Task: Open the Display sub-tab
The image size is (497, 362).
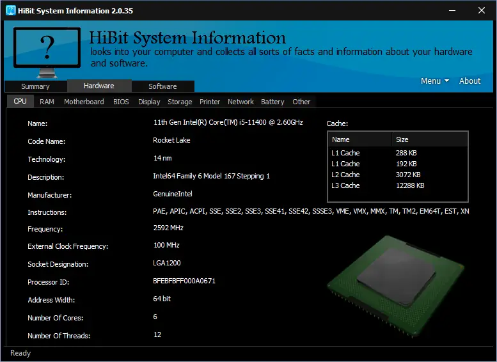Action: coord(149,102)
